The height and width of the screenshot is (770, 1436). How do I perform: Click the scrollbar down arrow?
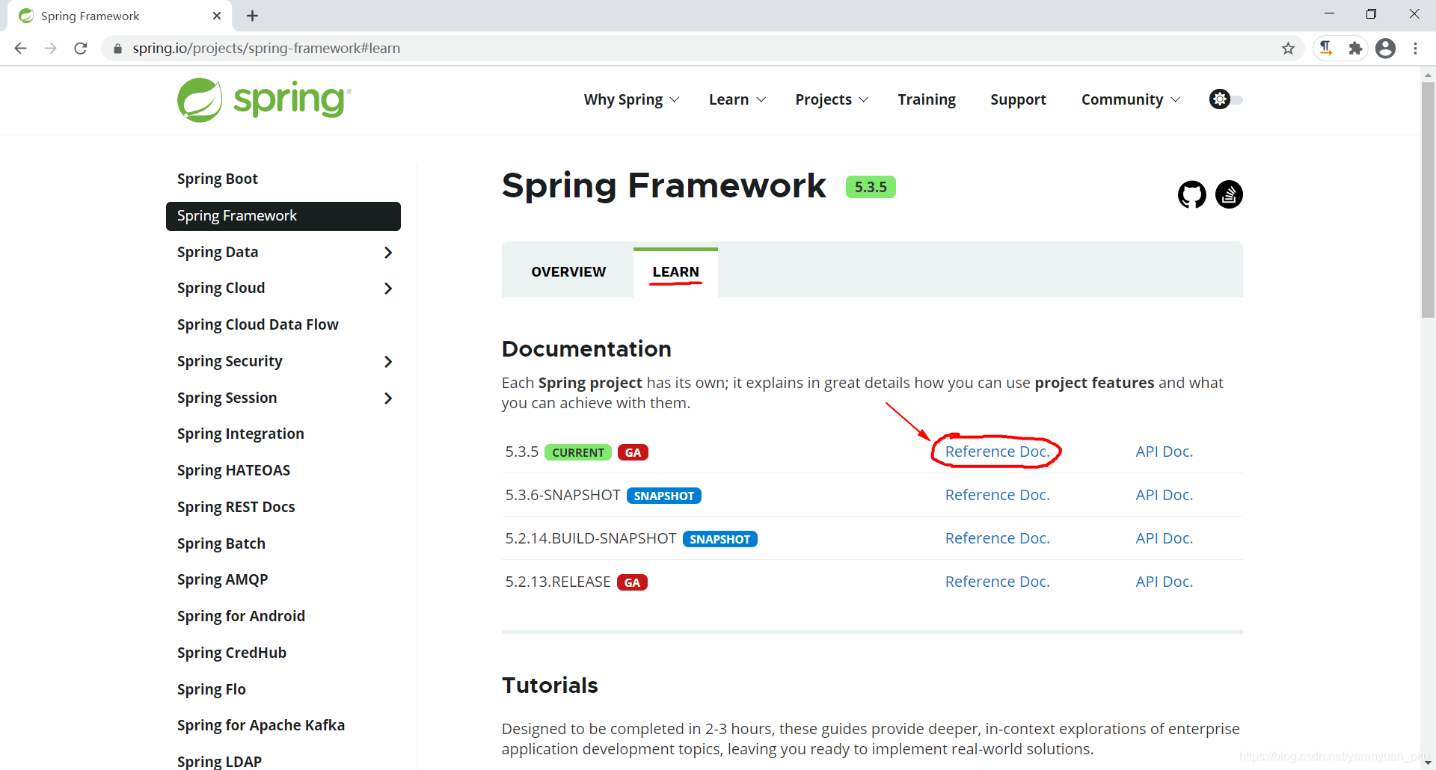click(1428, 763)
